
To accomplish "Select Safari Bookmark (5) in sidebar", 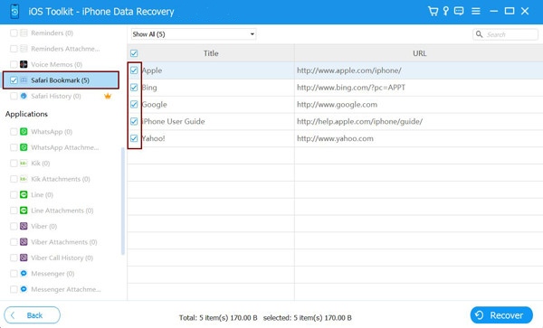I will (61, 80).
